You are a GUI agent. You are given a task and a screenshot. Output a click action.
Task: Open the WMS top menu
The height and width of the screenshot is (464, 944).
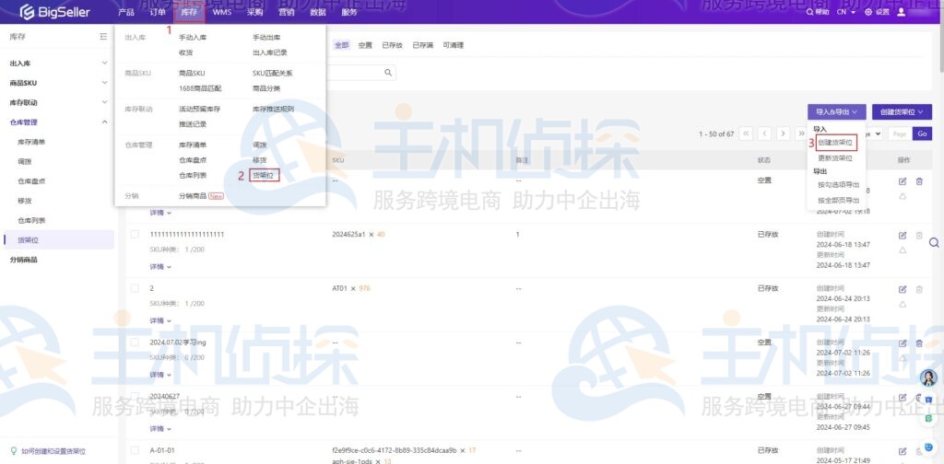pos(222,12)
